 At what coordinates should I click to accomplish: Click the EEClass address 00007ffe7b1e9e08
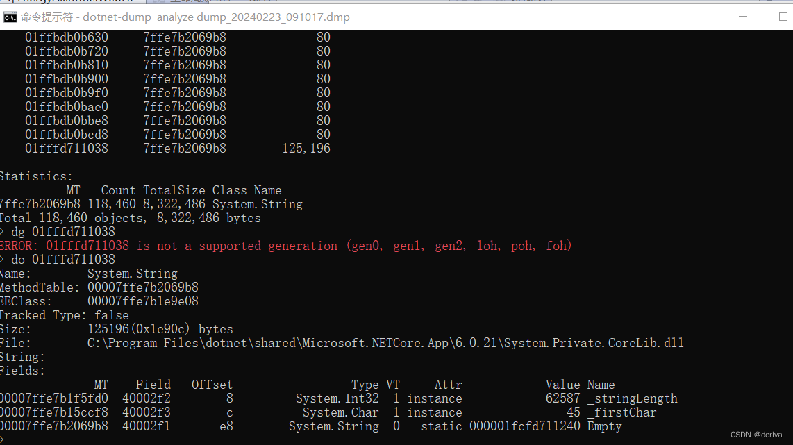pos(142,301)
